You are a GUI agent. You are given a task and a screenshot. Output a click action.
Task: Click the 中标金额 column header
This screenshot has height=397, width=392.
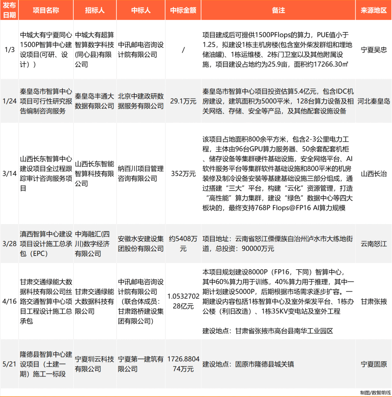point(183,10)
